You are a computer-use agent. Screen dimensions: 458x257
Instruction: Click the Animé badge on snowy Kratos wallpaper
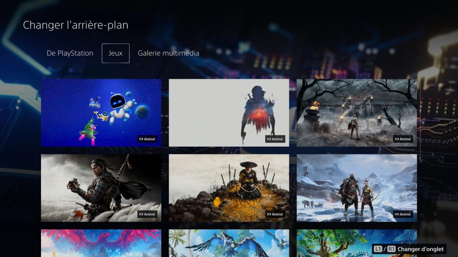(x=403, y=214)
